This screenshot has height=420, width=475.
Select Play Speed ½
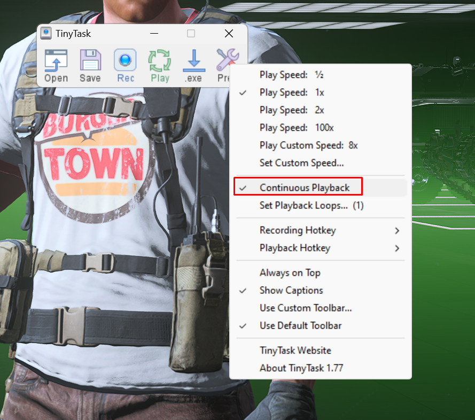[321, 75]
